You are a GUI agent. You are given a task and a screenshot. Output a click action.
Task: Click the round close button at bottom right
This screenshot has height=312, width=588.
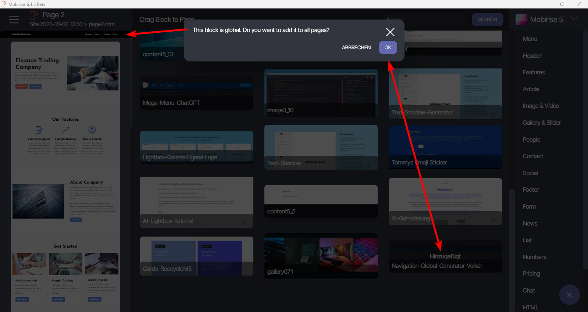[x=569, y=295]
